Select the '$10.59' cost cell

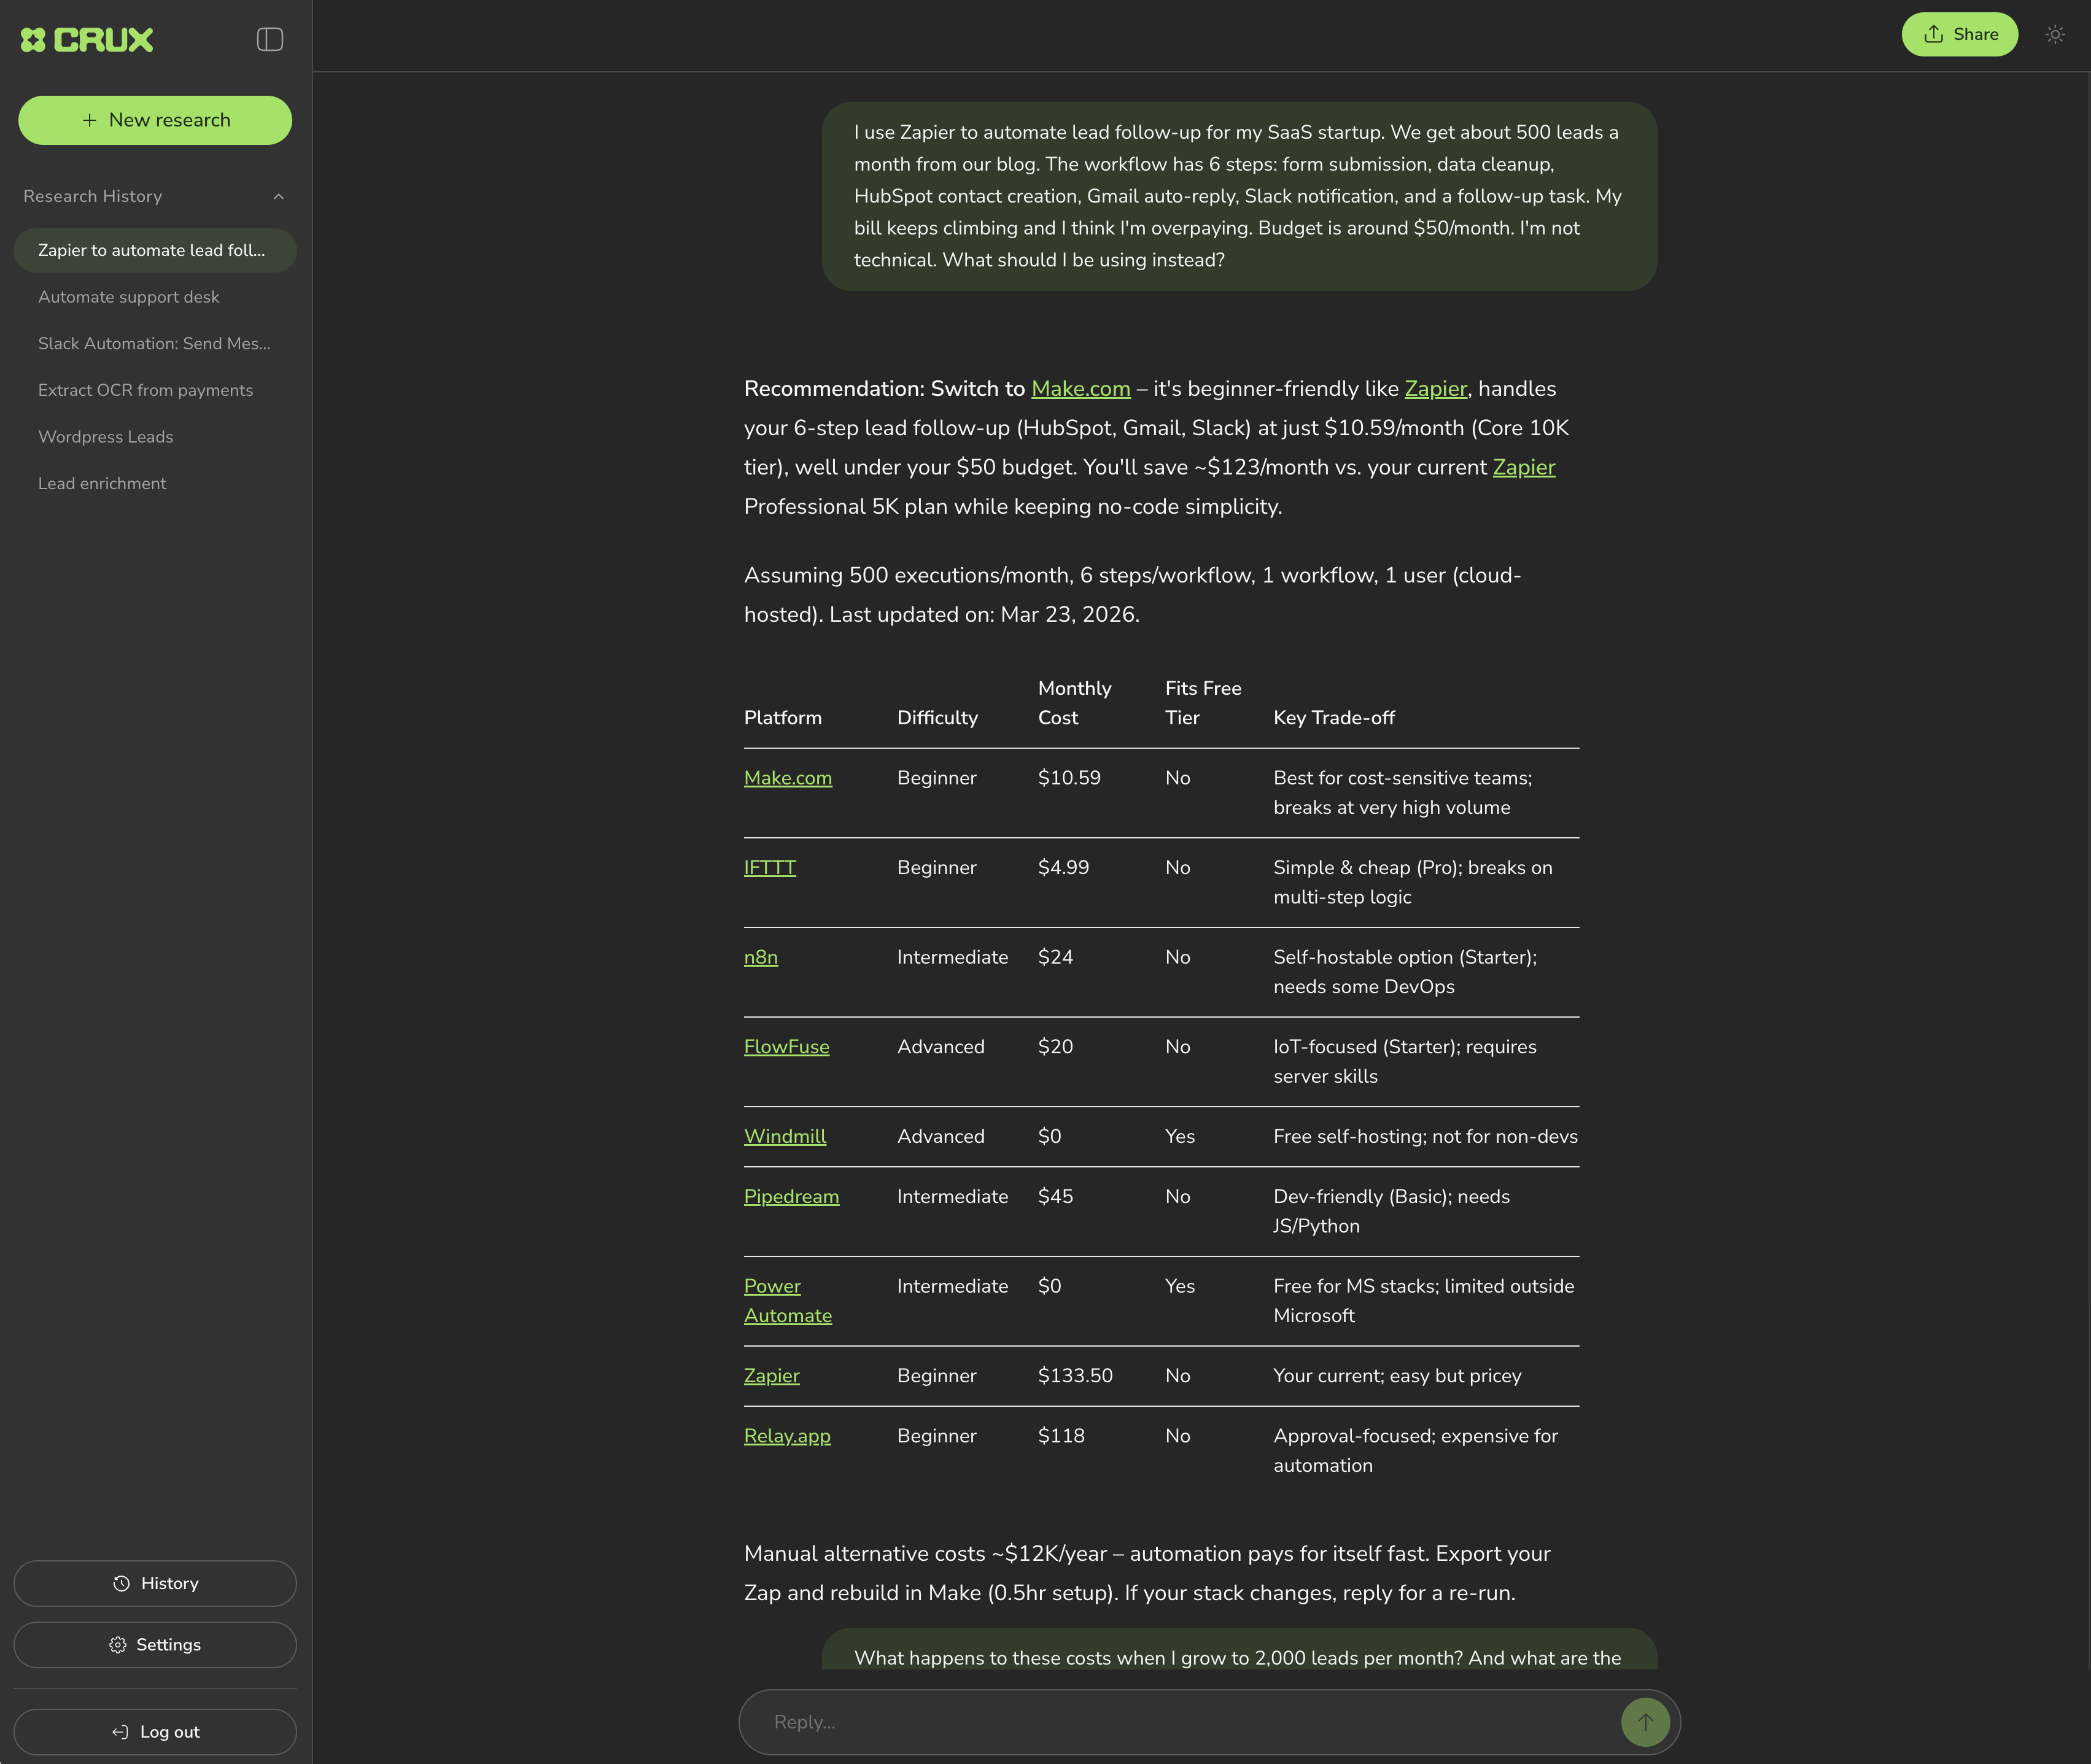point(1069,778)
